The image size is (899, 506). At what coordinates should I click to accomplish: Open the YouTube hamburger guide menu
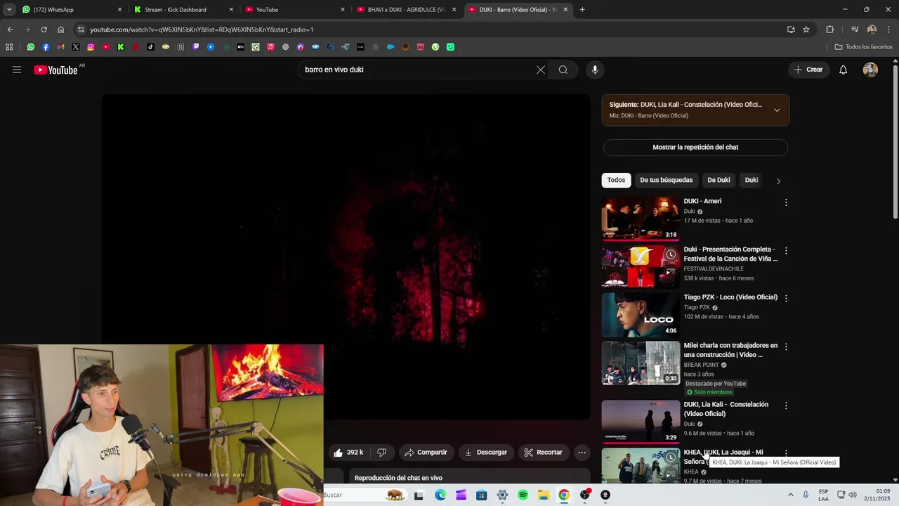[17, 70]
